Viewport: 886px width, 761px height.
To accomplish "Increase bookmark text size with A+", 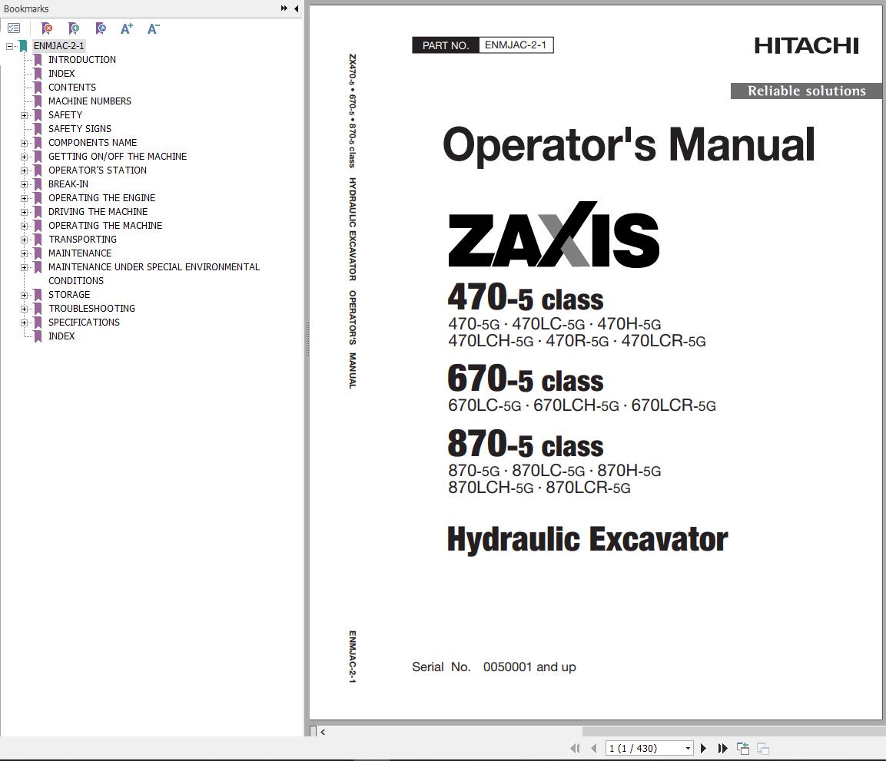I will tap(127, 28).
